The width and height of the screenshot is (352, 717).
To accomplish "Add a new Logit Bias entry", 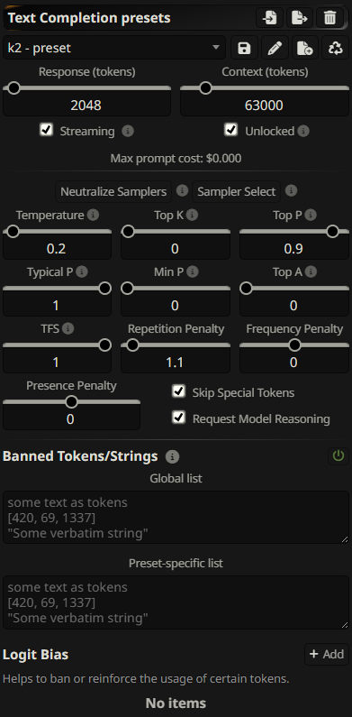I will tap(327, 654).
